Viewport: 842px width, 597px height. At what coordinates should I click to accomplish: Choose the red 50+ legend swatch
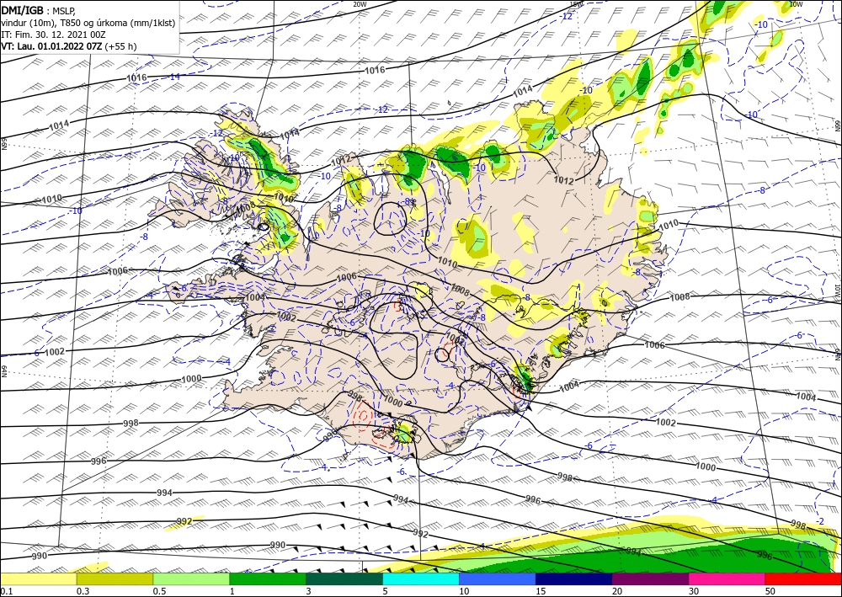click(803, 579)
